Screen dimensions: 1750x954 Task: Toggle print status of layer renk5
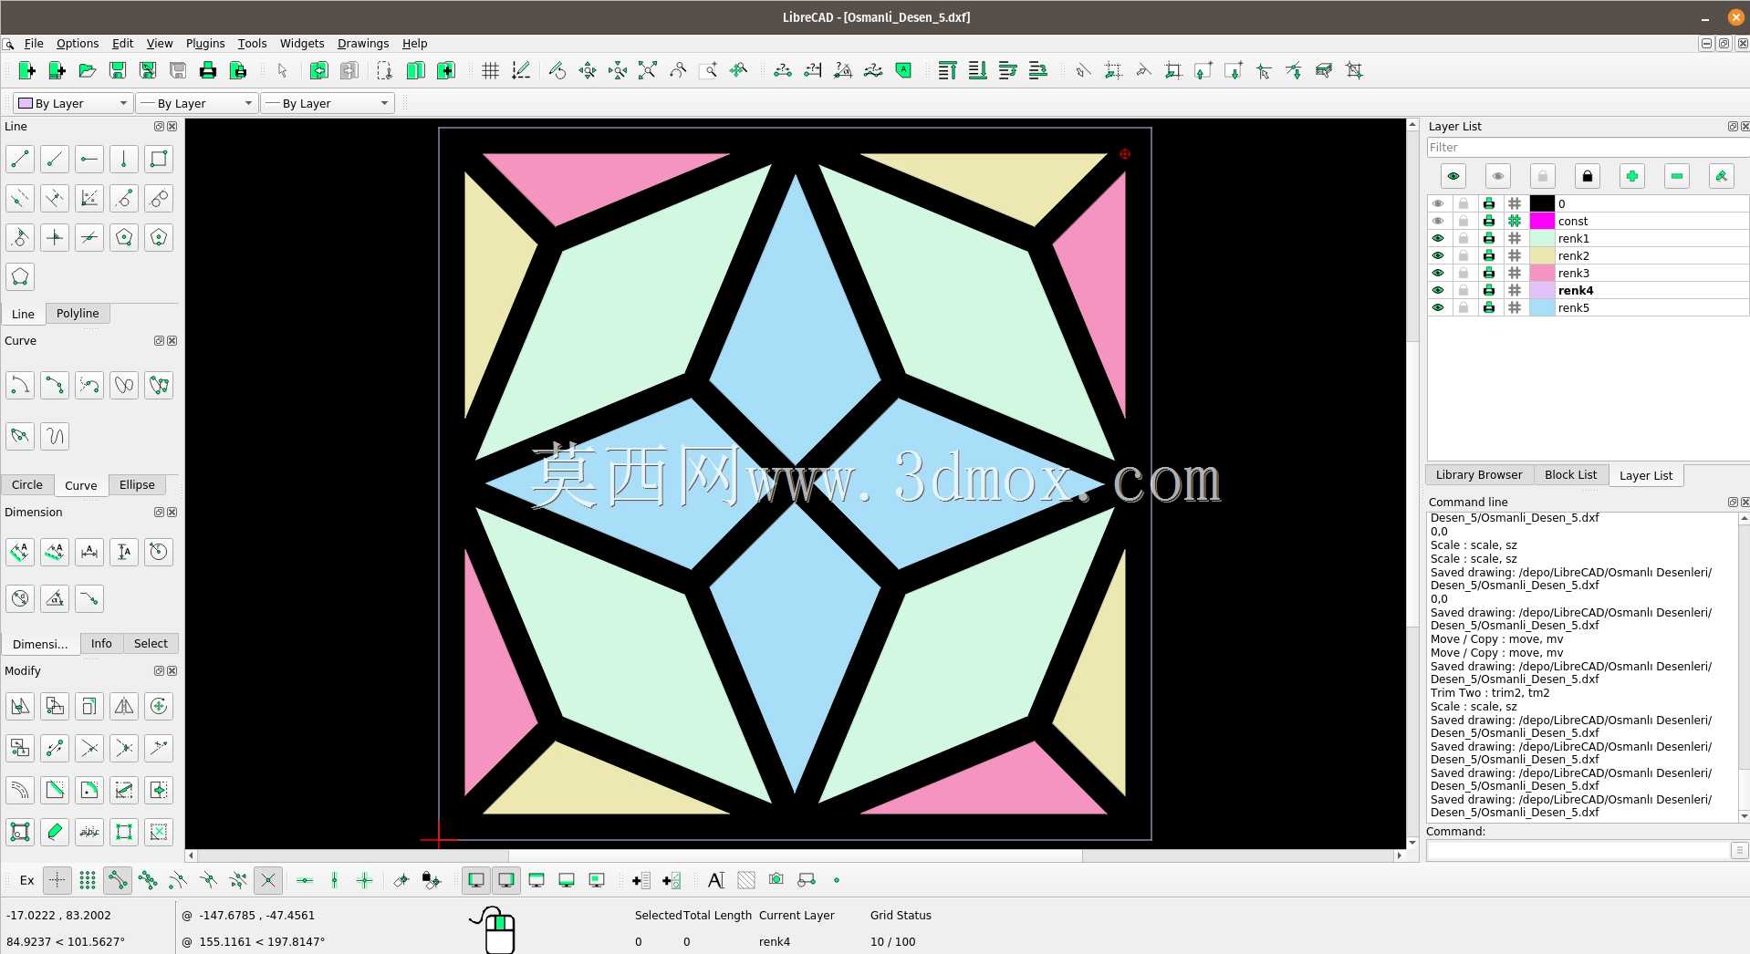pos(1489,307)
